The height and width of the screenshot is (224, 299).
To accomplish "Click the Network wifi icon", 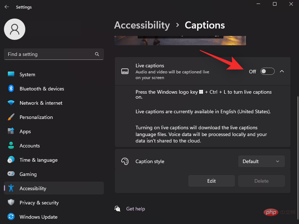I will [x=11, y=103].
